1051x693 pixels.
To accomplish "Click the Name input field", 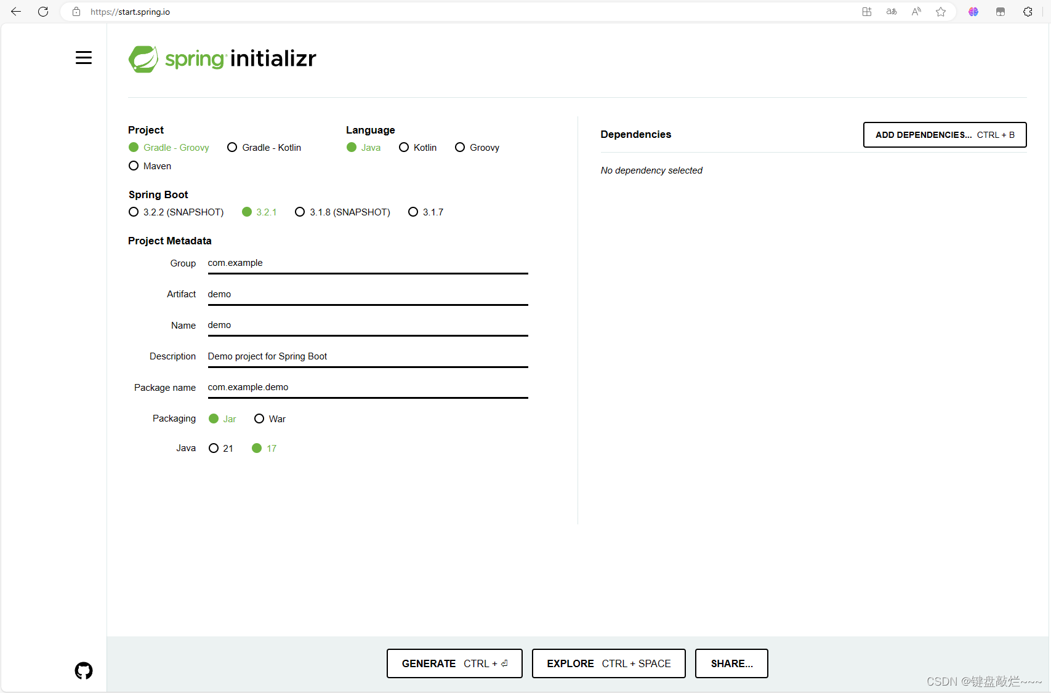I will [368, 326].
